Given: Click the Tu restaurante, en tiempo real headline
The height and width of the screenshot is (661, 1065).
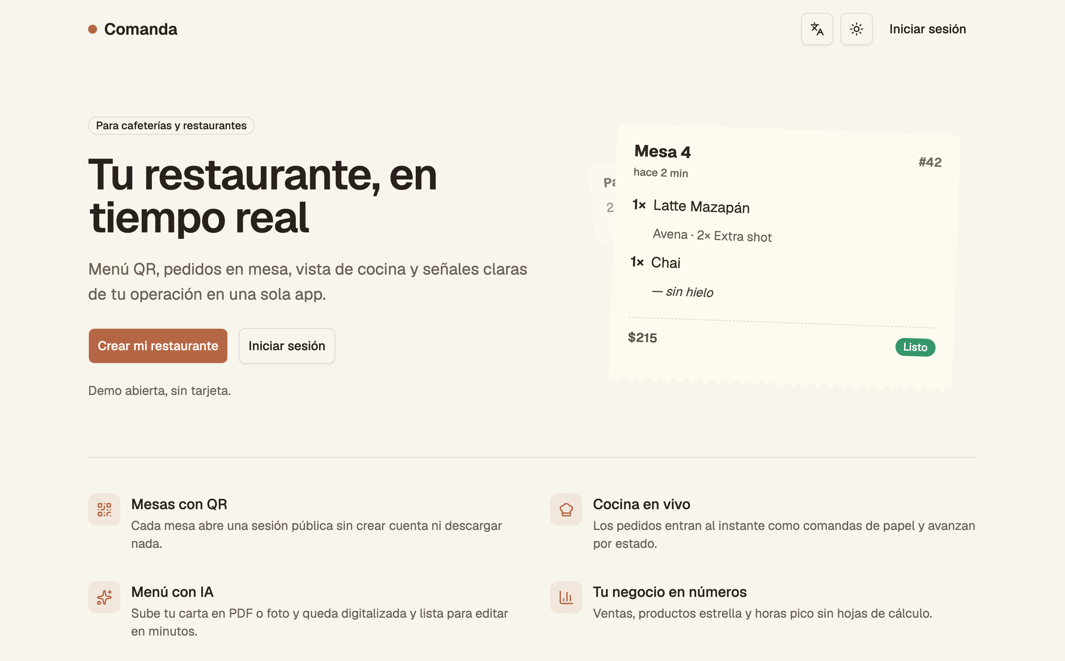Looking at the screenshot, I should [x=262, y=196].
